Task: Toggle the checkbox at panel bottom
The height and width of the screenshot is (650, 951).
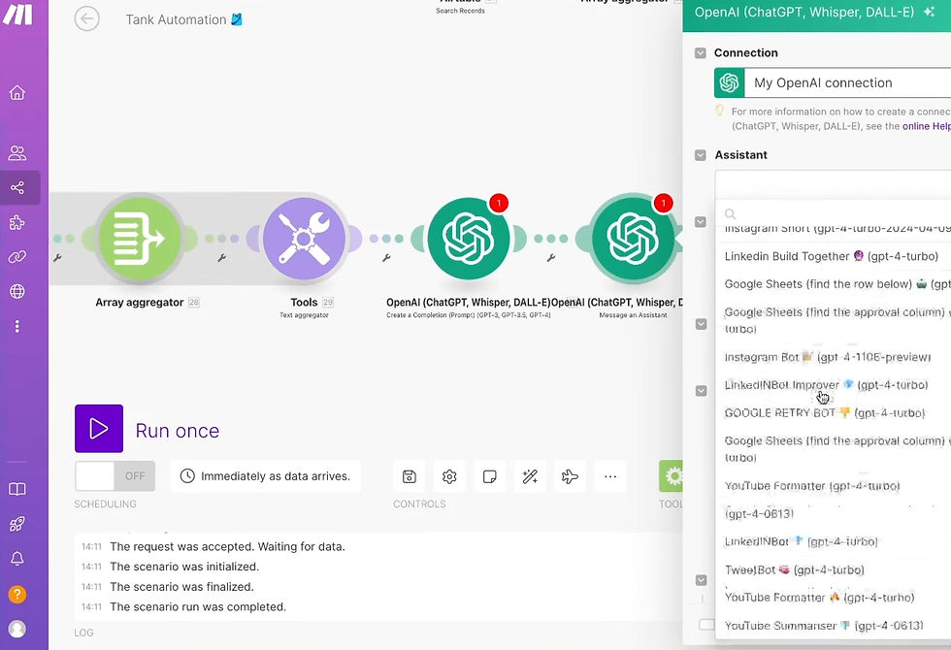Action: coord(706,625)
